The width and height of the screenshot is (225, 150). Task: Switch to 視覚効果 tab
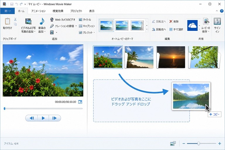[x=58, y=11]
